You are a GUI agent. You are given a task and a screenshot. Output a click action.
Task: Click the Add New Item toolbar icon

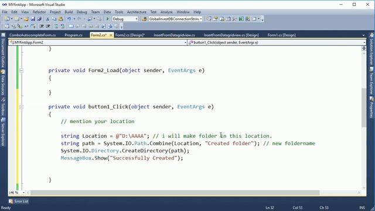[x=16, y=19]
